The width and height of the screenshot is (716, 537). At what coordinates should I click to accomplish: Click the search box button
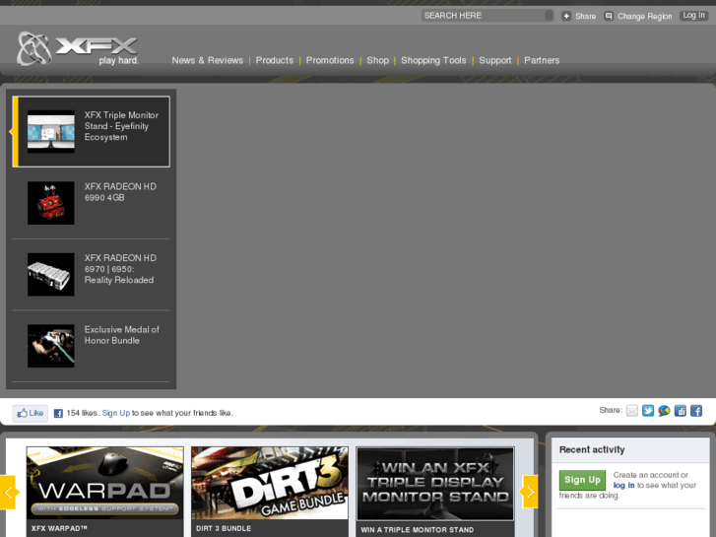coord(549,16)
